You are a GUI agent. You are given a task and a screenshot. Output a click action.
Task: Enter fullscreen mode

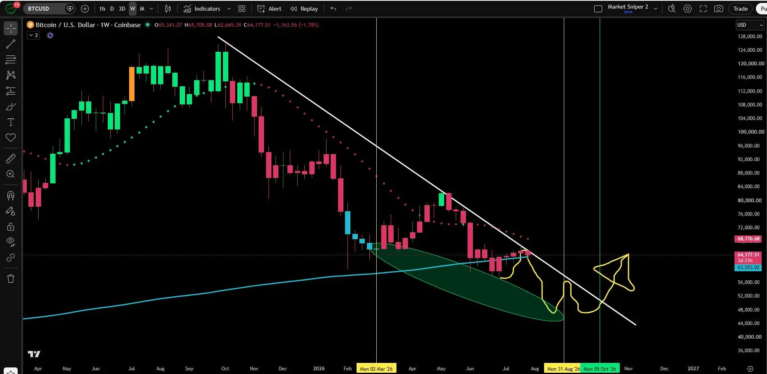[703, 9]
